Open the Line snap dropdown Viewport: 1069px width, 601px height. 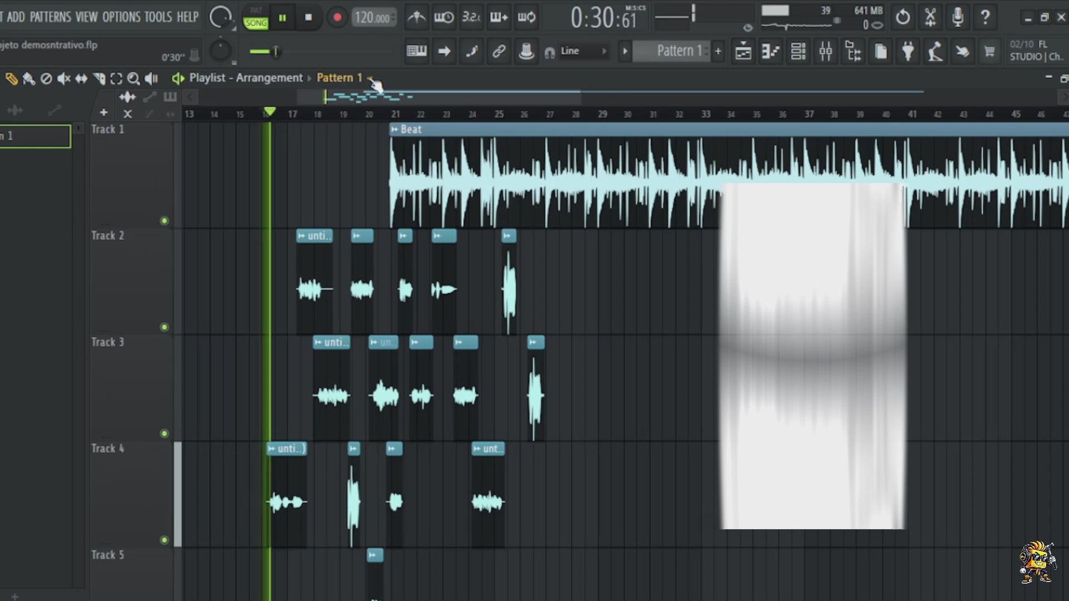(x=583, y=51)
